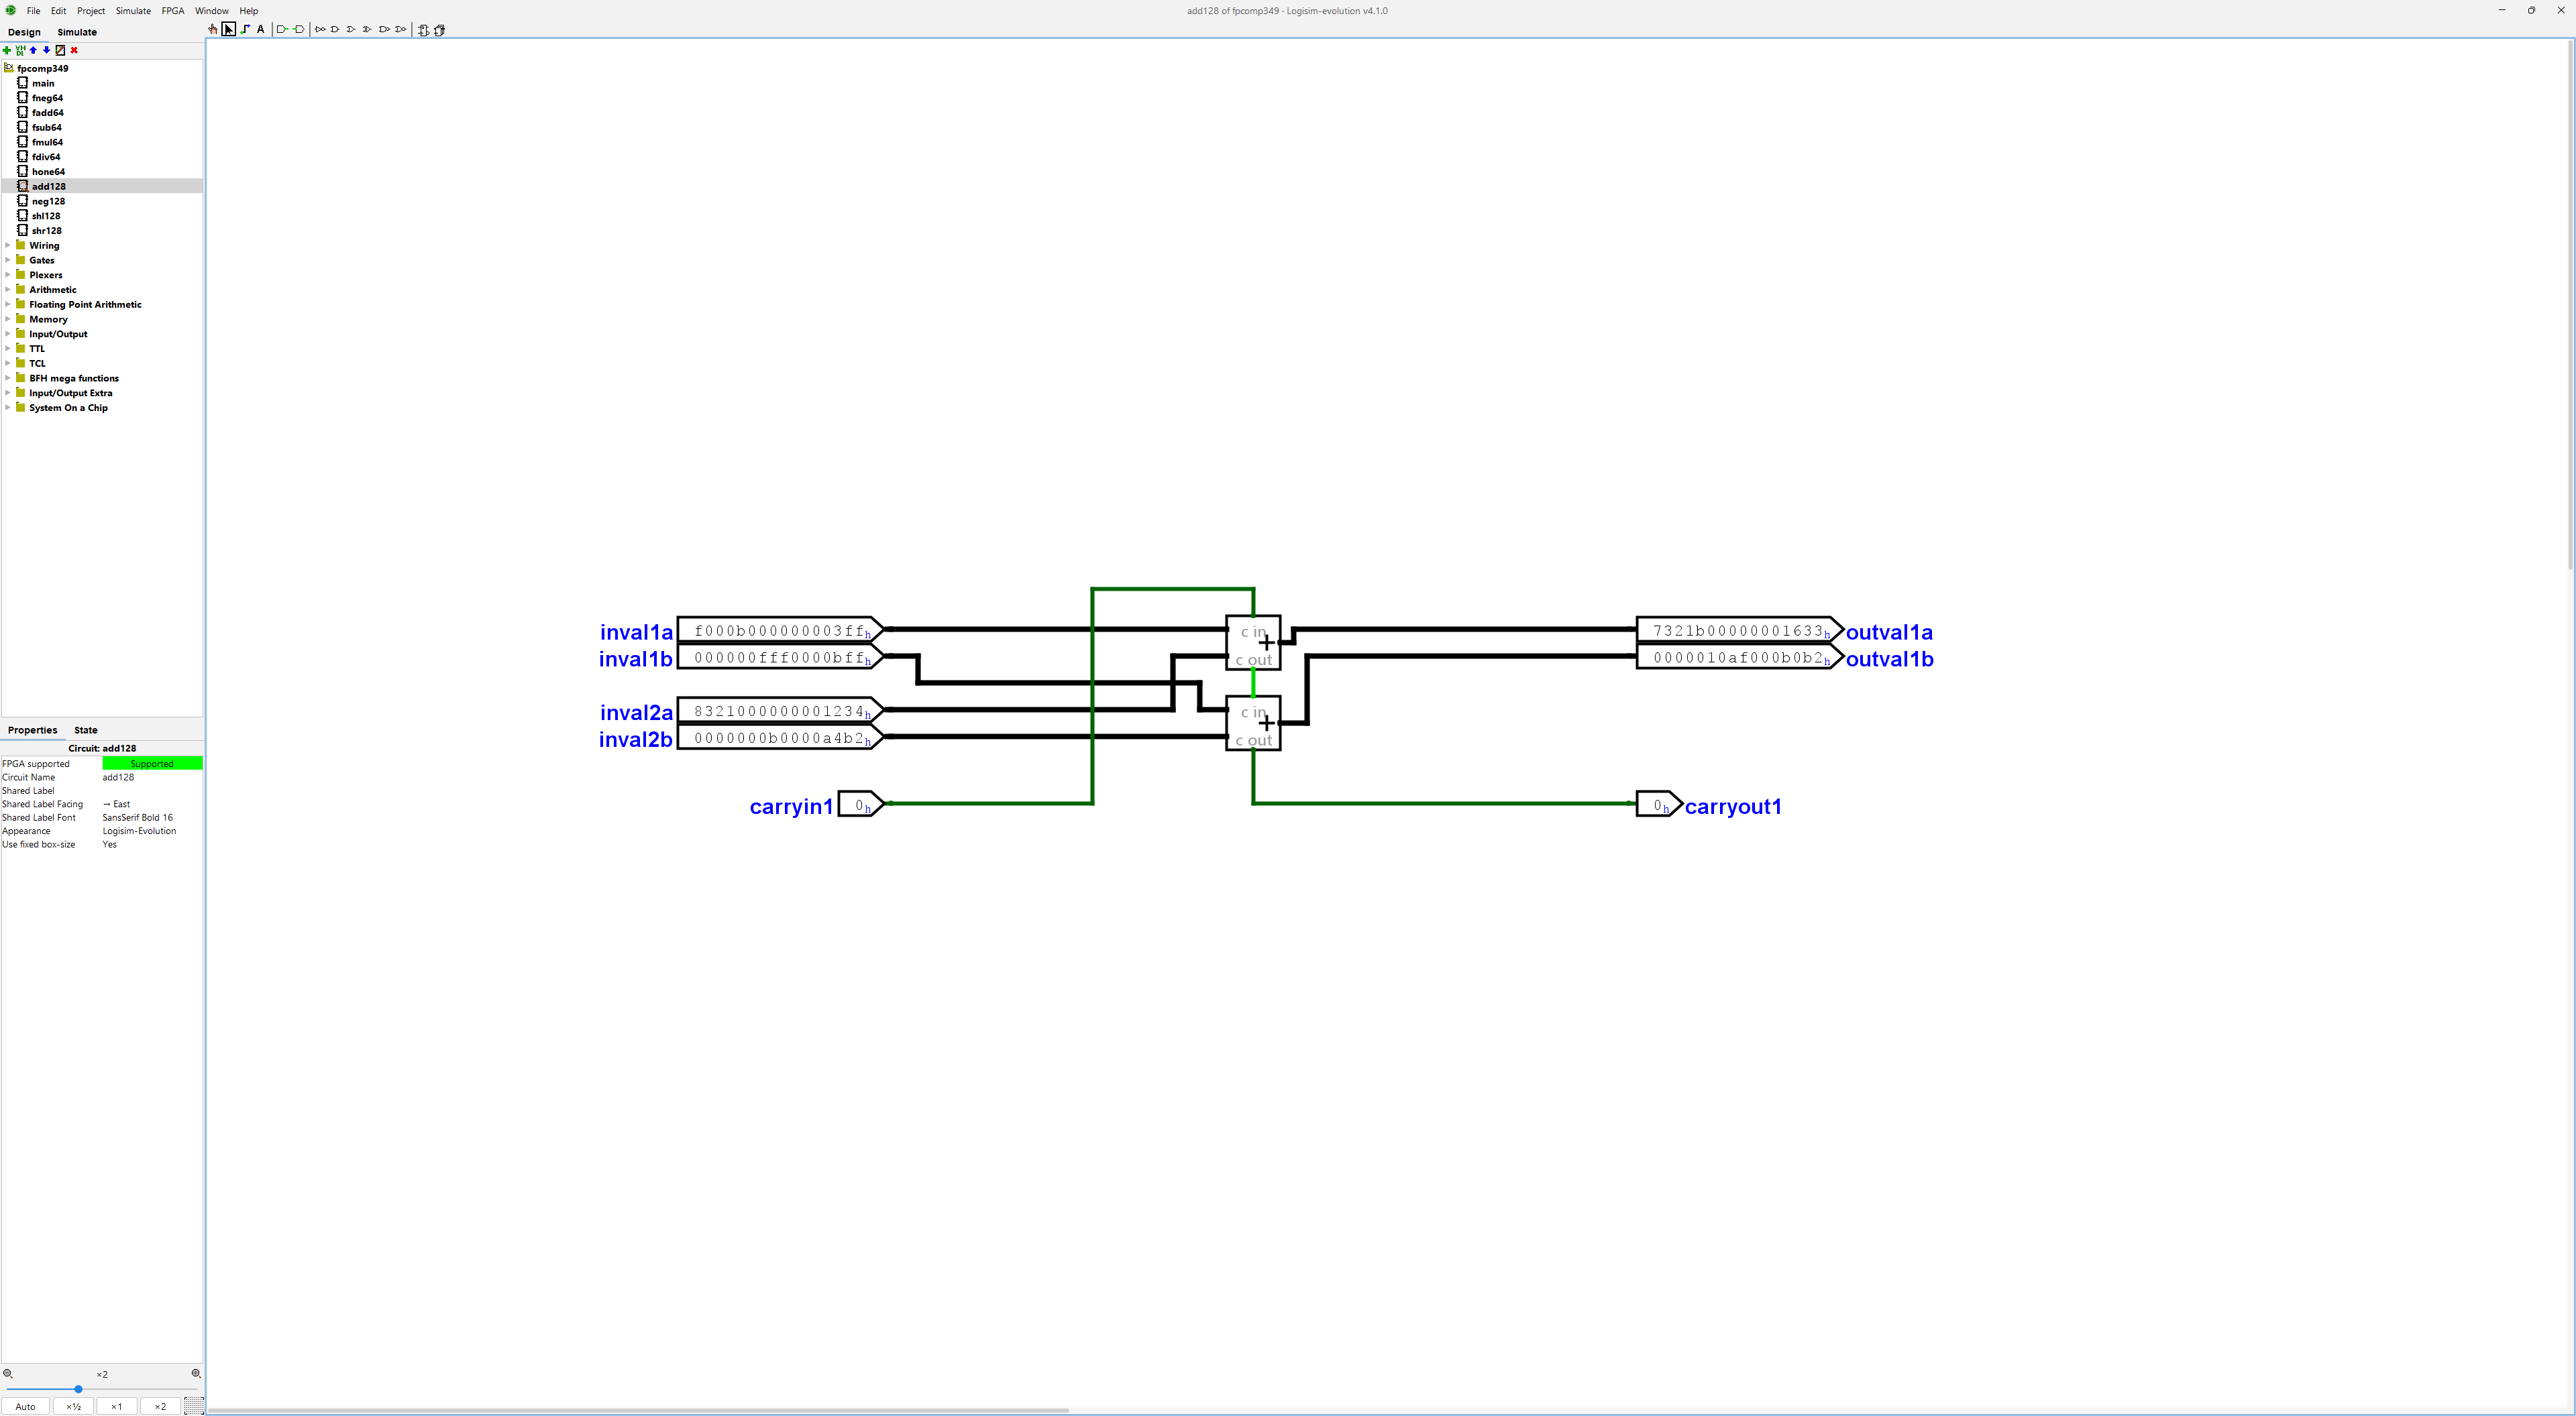This screenshot has width=2576, height=1416.
Task: Expand the Gates library folder
Action: [8, 260]
